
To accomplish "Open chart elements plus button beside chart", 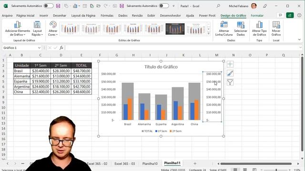I will (230, 64).
